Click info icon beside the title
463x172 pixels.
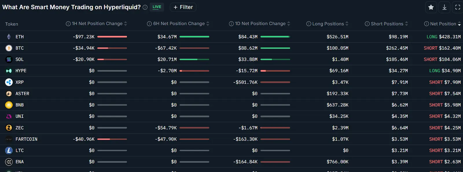(x=145, y=8)
